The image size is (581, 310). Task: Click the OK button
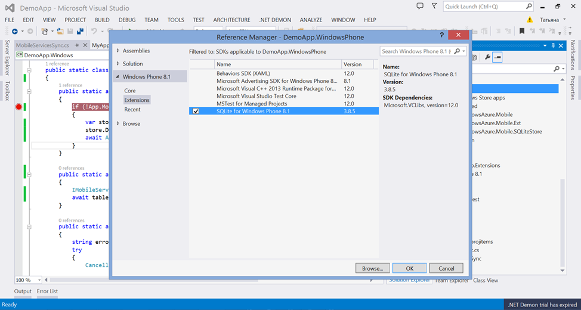(x=409, y=268)
